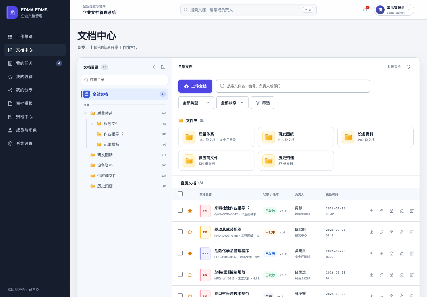This screenshot has width=427, height=297.
Task: Open the 研发图纸 folder card
Action: [x=296, y=137]
